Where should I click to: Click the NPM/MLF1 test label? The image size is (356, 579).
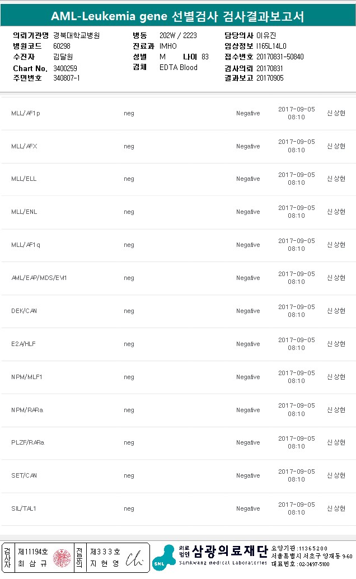[27, 377]
